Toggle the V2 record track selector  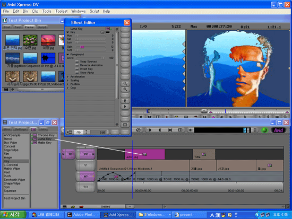point(85,154)
